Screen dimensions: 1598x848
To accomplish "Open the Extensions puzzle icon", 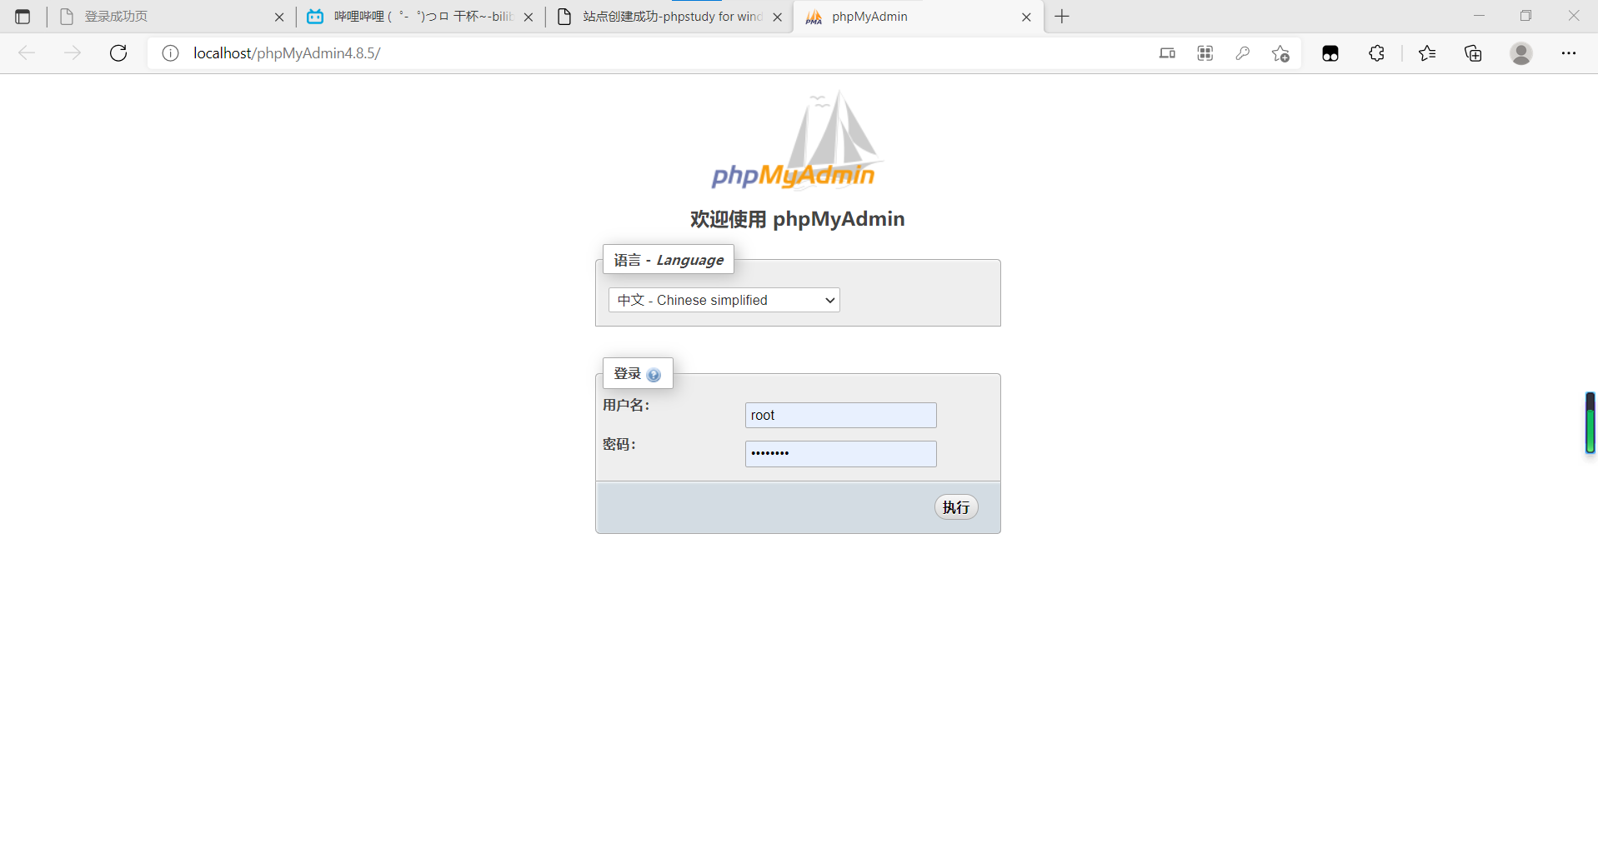I will coord(1376,53).
